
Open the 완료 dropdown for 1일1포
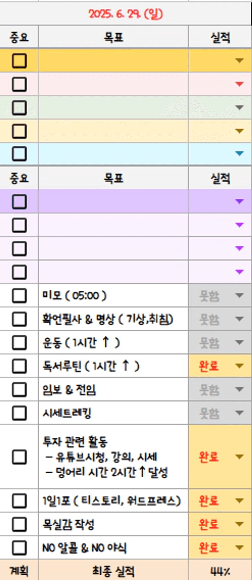coord(240,501)
